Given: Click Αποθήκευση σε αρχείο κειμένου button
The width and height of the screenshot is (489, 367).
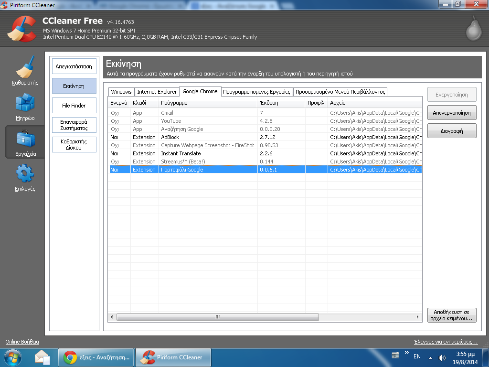Looking at the screenshot, I should pos(451,315).
